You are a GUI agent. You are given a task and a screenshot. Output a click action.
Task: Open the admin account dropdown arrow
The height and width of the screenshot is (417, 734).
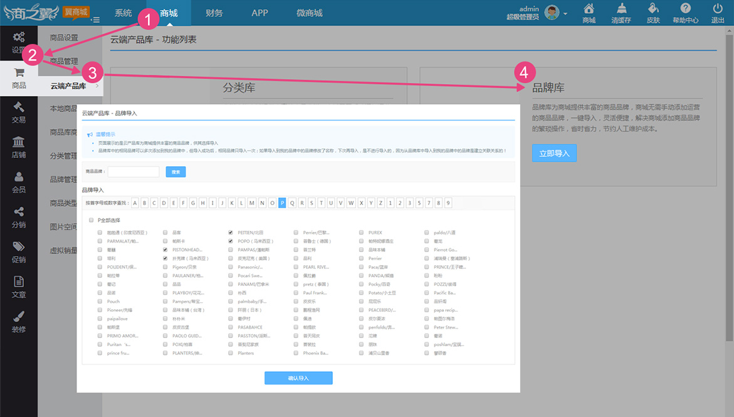565,14
